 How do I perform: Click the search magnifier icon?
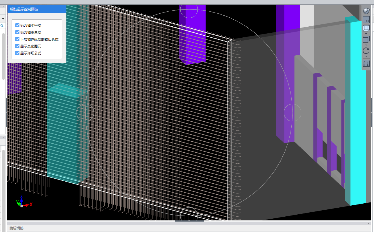[x=2, y=26]
